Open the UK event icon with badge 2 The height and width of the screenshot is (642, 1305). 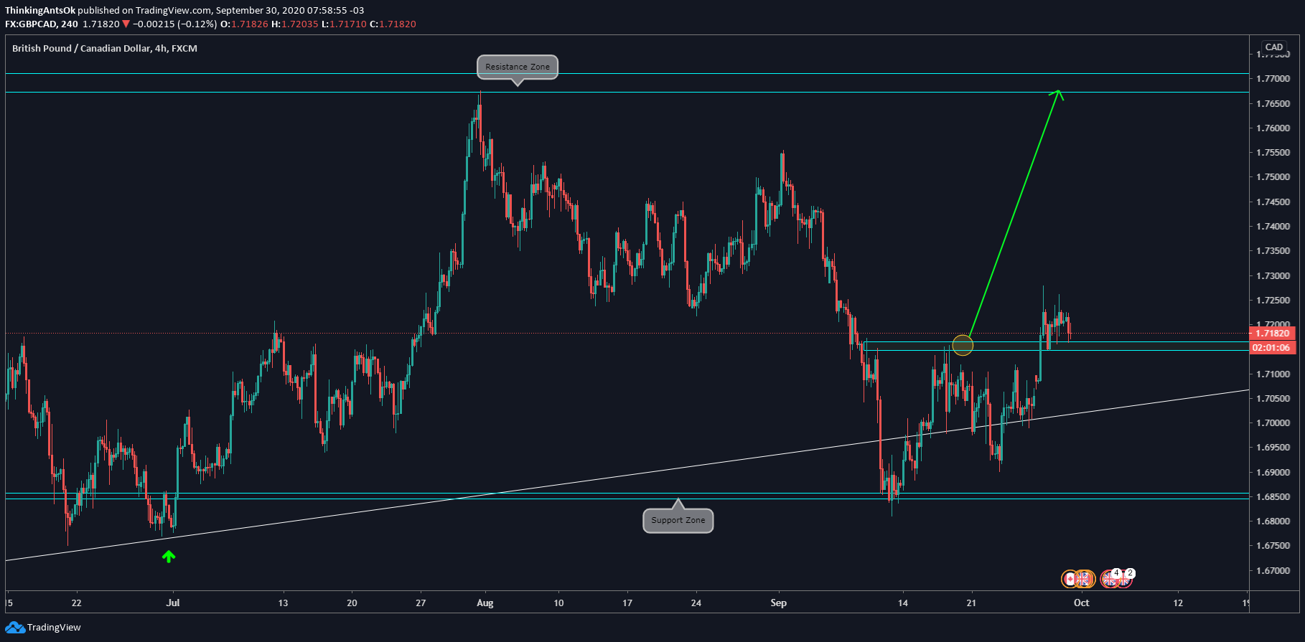click(1125, 578)
